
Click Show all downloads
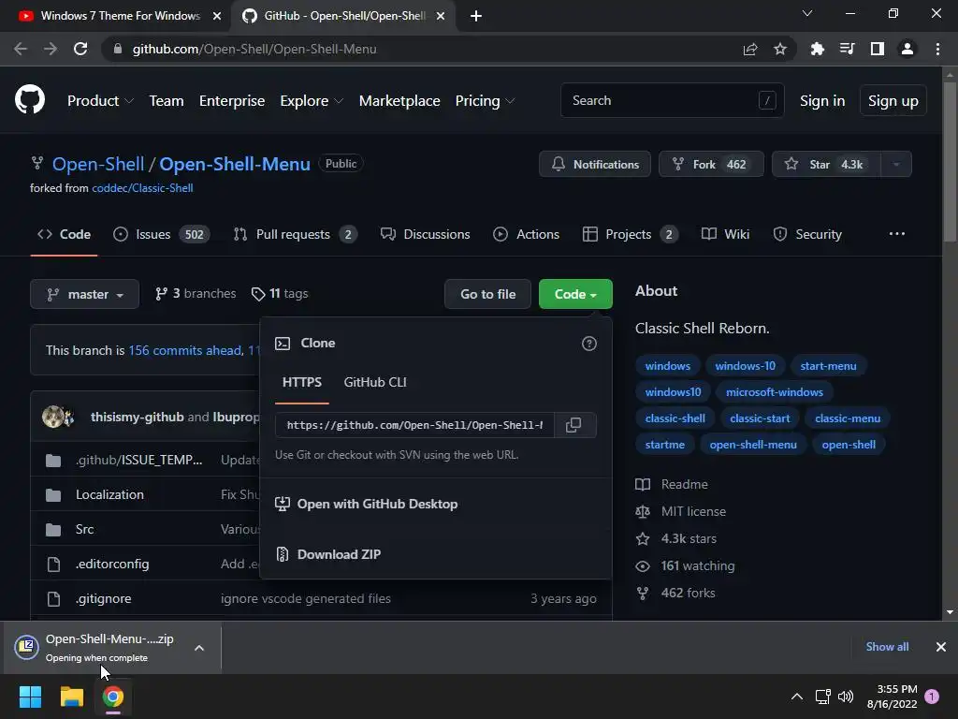[x=887, y=647]
